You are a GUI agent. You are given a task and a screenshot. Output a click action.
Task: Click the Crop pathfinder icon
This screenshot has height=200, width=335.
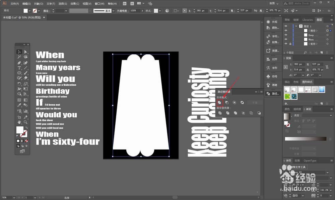[x=243, y=113]
